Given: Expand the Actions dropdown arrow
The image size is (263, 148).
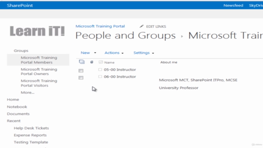Looking at the screenshot, I should [122, 53].
